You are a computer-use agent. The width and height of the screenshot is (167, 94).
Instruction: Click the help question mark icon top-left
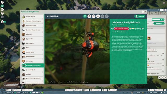(x=2, y=2)
